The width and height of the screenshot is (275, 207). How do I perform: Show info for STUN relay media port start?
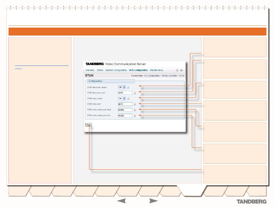point(135,110)
